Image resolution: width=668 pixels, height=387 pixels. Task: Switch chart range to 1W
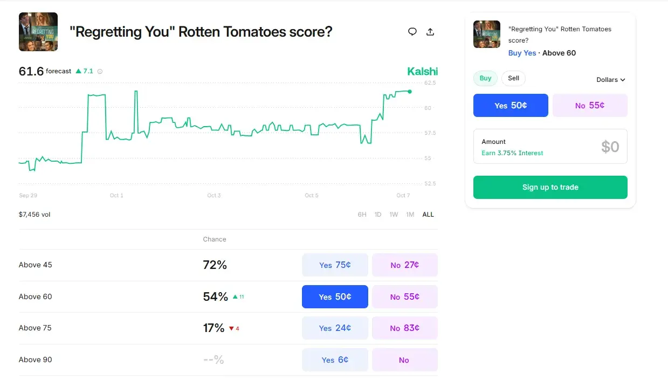(x=394, y=214)
